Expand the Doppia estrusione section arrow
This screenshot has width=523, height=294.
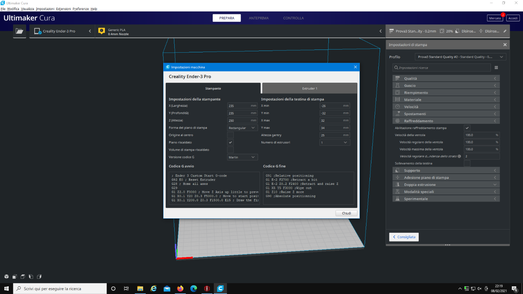pos(495,184)
